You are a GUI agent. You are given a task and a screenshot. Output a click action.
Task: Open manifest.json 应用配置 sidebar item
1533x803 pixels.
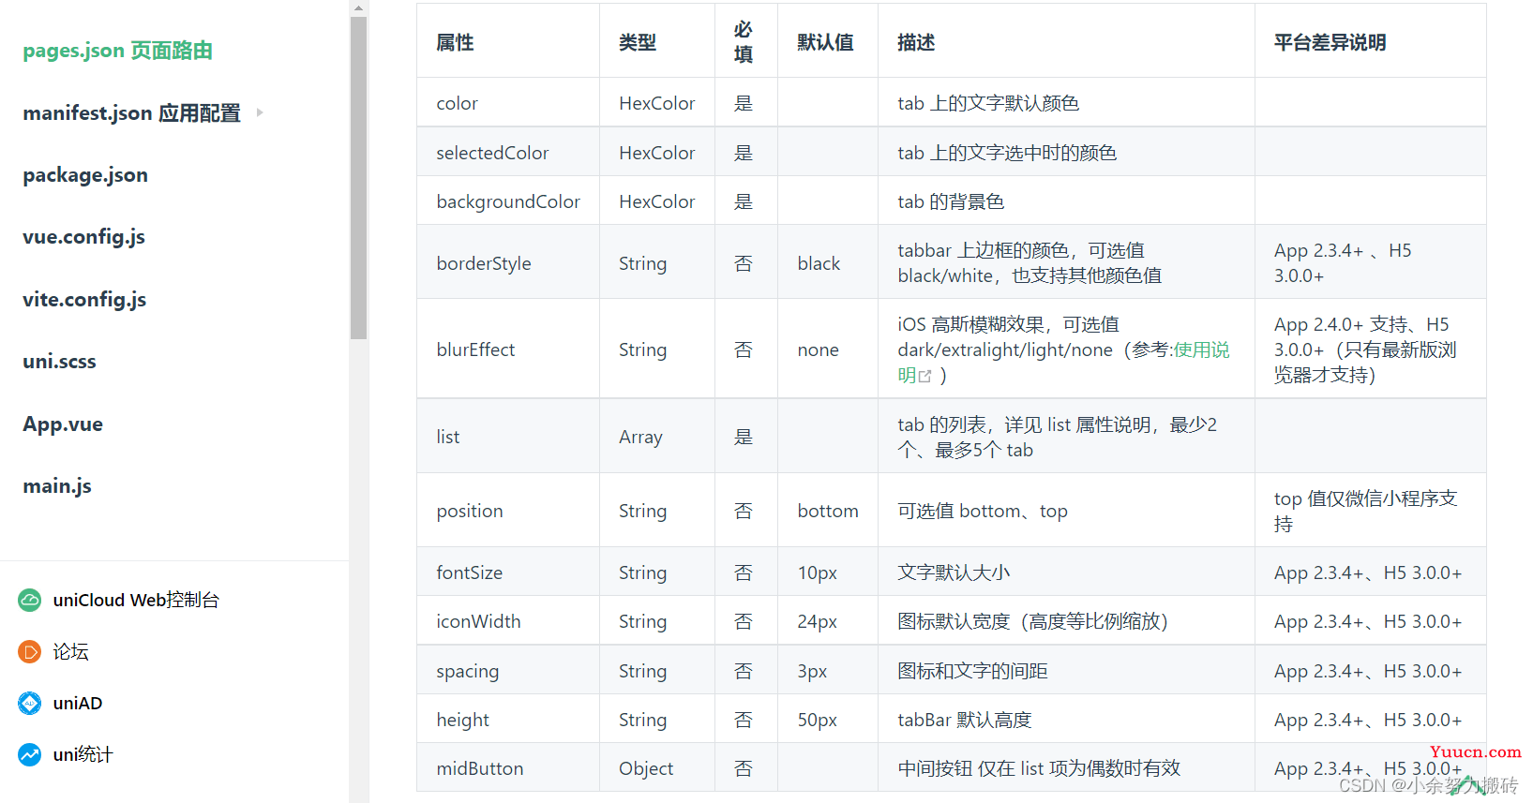click(131, 113)
